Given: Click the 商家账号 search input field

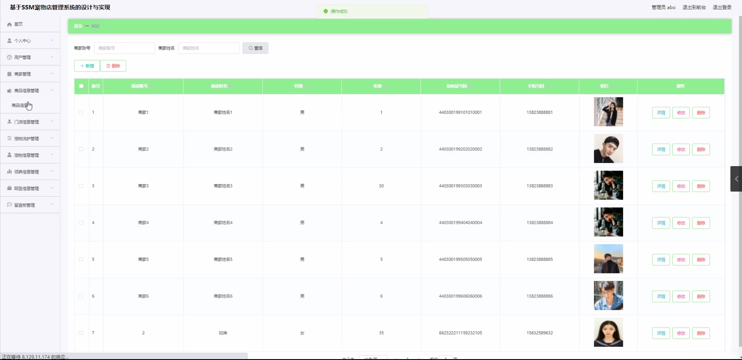Looking at the screenshot, I should coord(124,48).
